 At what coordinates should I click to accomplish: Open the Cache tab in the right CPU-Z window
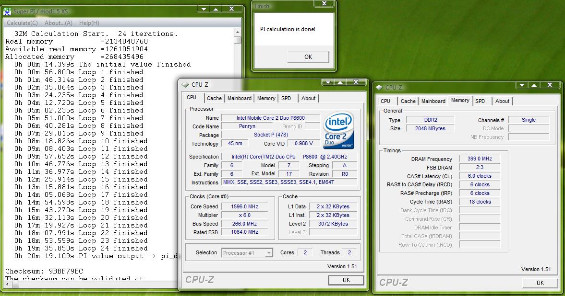point(408,101)
